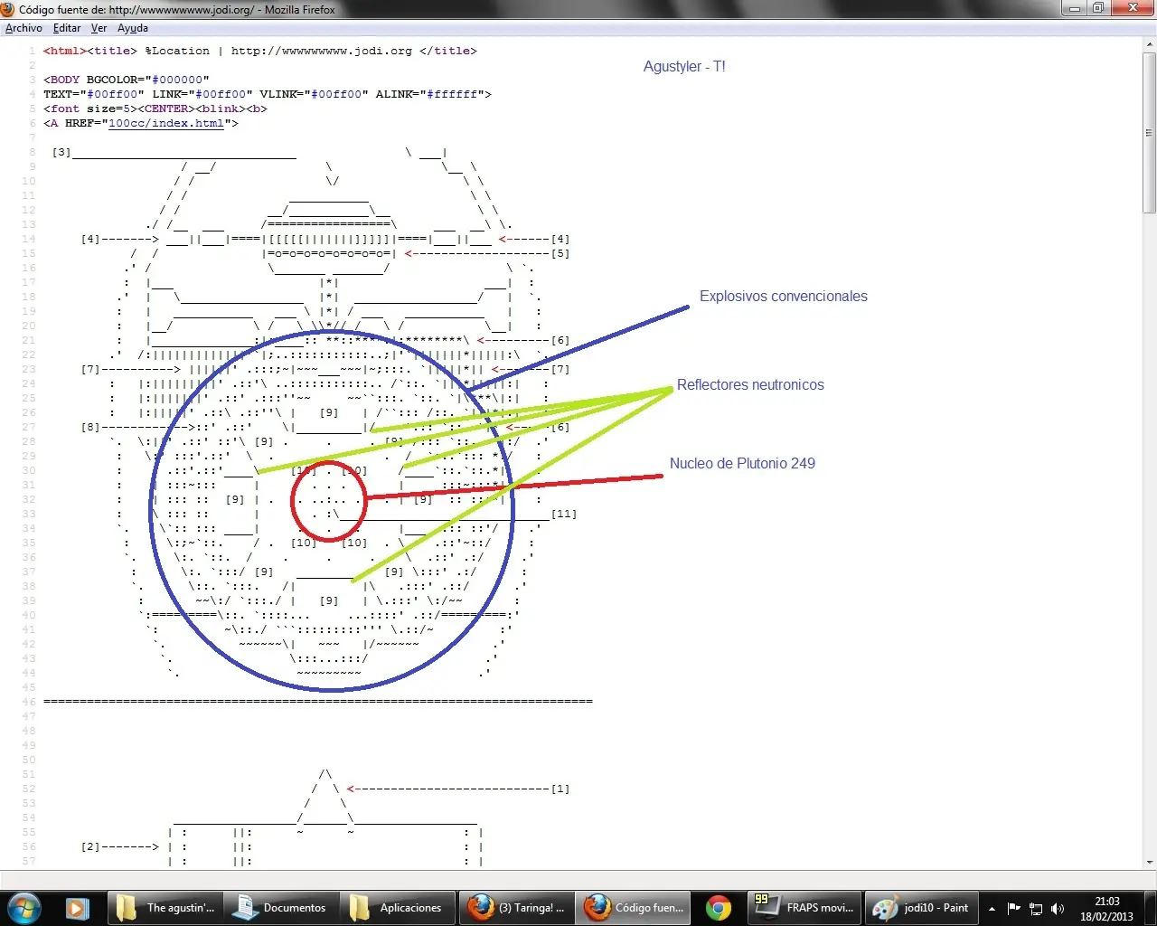Show hidden system tray icons

pos(992,909)
